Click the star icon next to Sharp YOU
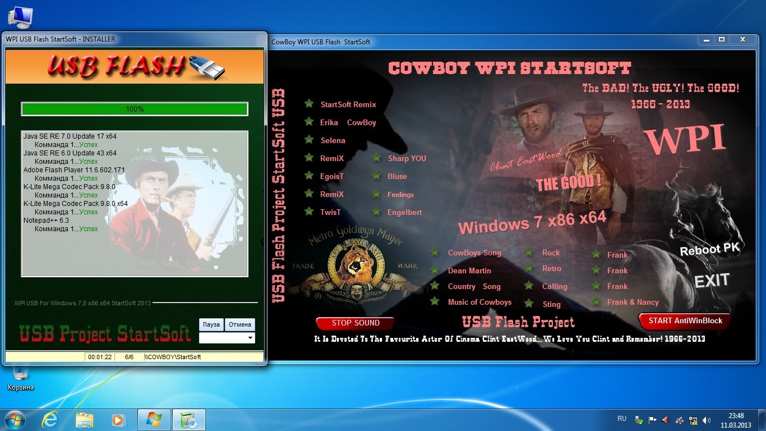 376,158
